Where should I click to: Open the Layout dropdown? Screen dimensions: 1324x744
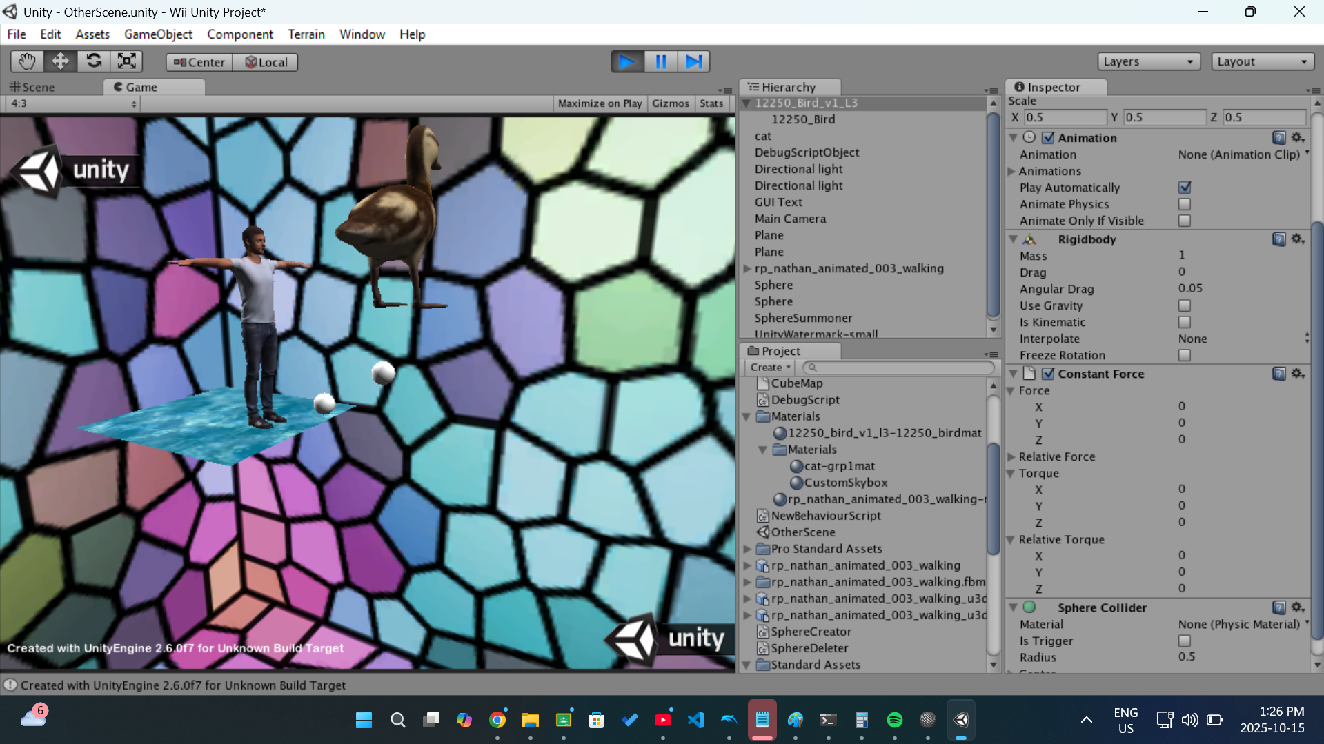pos(1263,61)
